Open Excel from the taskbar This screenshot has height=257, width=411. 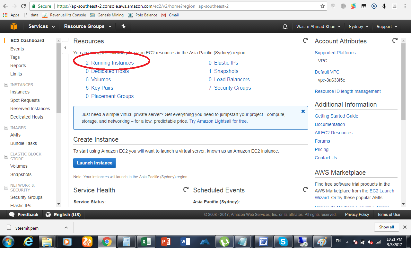click(146, 242)
